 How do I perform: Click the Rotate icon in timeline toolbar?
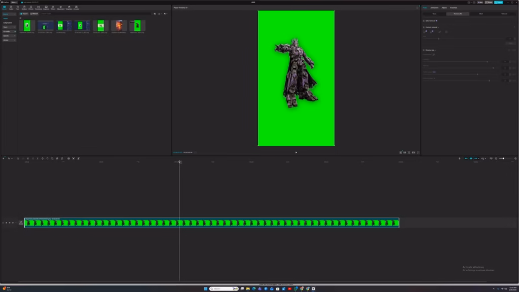coord(62,159)
